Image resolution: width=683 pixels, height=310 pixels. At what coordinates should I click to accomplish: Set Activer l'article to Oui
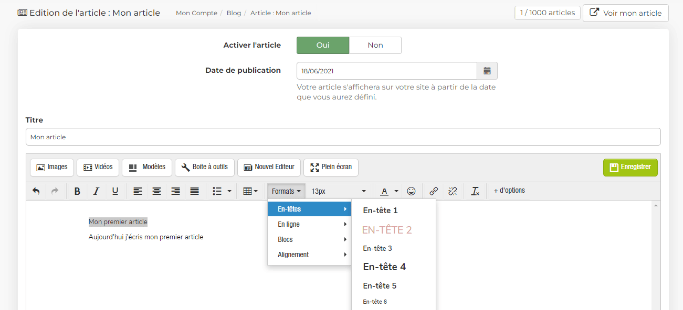click(323, 46)
